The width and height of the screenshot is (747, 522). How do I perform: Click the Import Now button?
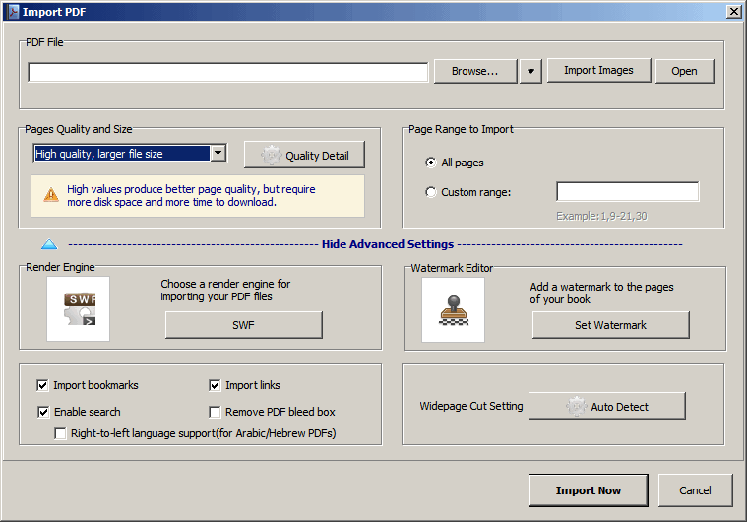588,490
